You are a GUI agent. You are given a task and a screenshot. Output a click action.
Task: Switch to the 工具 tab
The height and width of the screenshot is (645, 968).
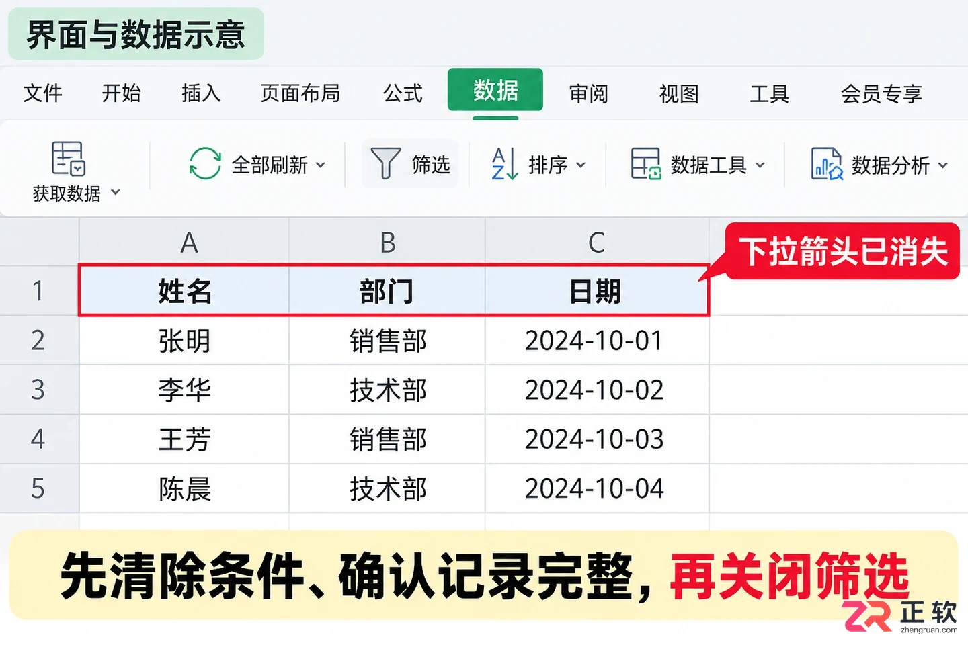(x=770, y=93)
